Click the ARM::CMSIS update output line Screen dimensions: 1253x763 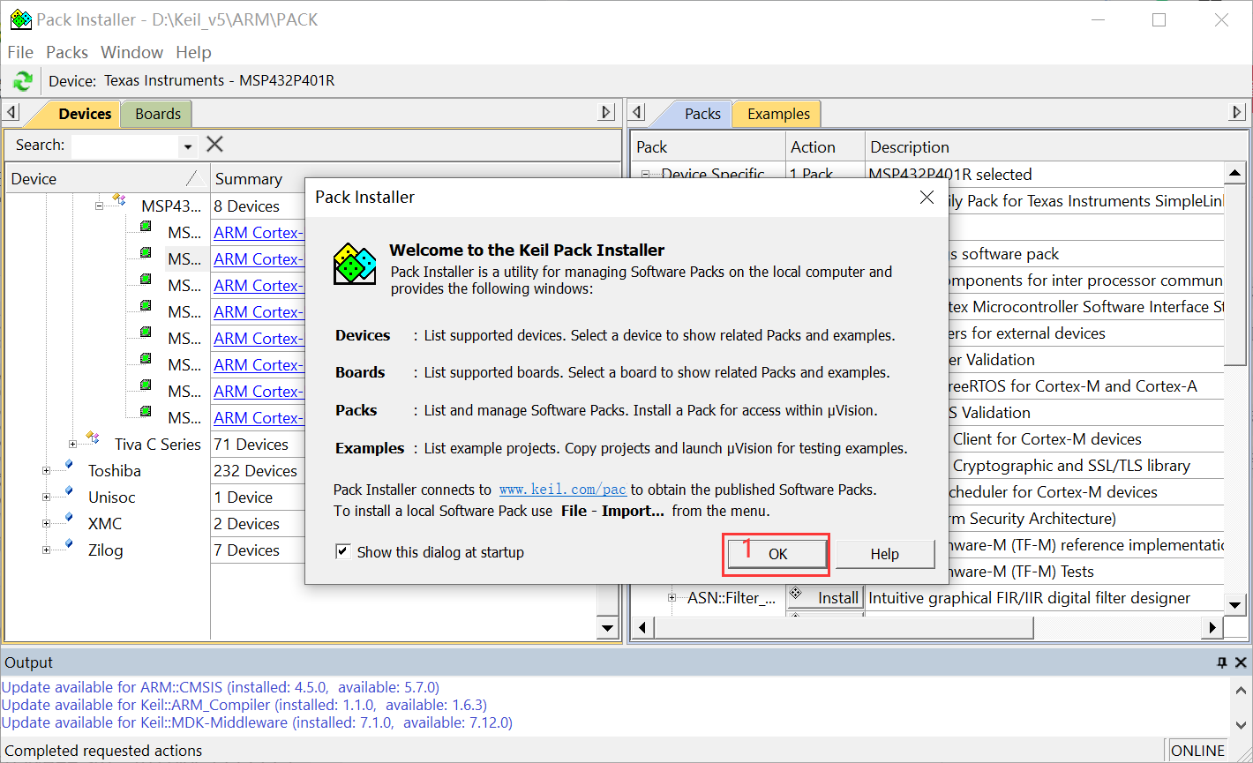(x=221, y=687)
